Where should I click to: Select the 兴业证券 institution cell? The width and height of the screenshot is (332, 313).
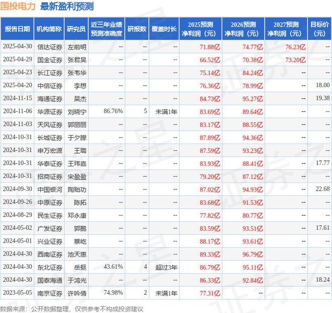coord(50,241)
